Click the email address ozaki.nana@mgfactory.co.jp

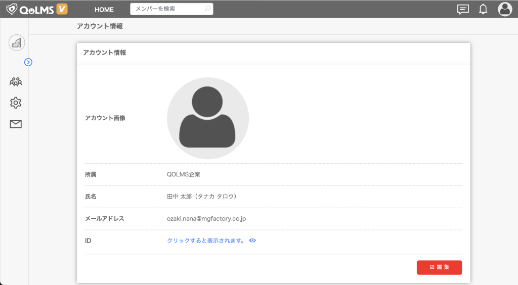click(x=206, y=219)
